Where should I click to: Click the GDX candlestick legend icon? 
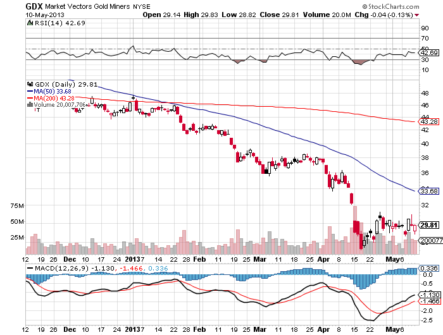coord(30,84)
